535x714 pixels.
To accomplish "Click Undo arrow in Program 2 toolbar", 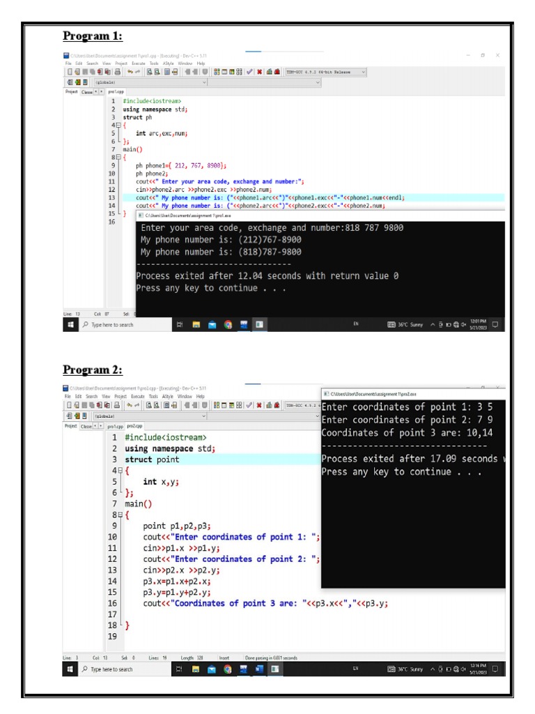I will tap(130, 405).
